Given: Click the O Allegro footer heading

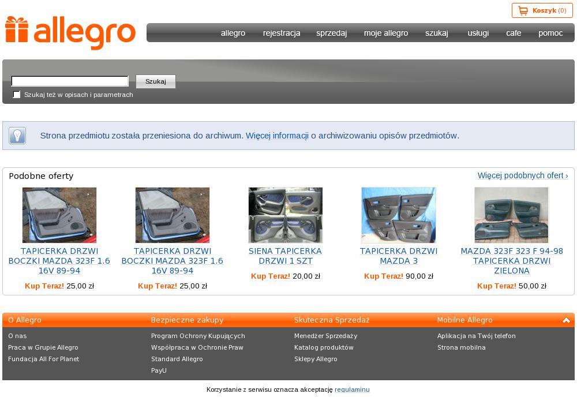Looking at the screenshot, I should point(25,320).
